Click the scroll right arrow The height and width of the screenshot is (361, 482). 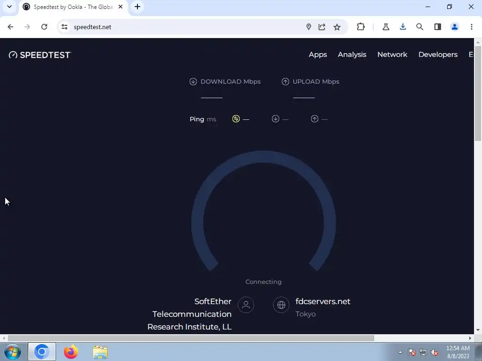pyautogui.click(x=470, y=338)
